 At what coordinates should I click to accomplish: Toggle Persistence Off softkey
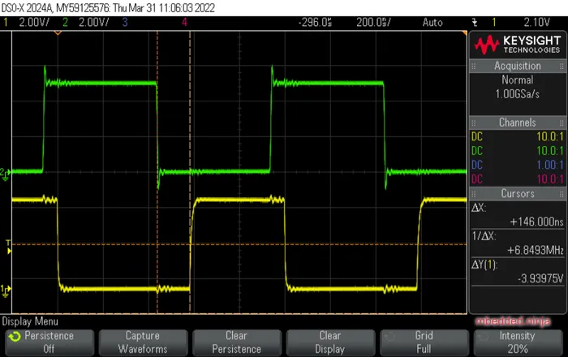[48, 341]
